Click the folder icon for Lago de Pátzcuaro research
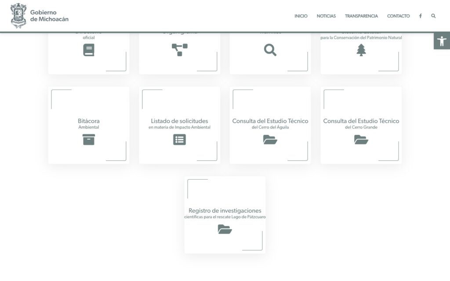The width and height of the screenshot is (450, 281). (x=225, y=229)
